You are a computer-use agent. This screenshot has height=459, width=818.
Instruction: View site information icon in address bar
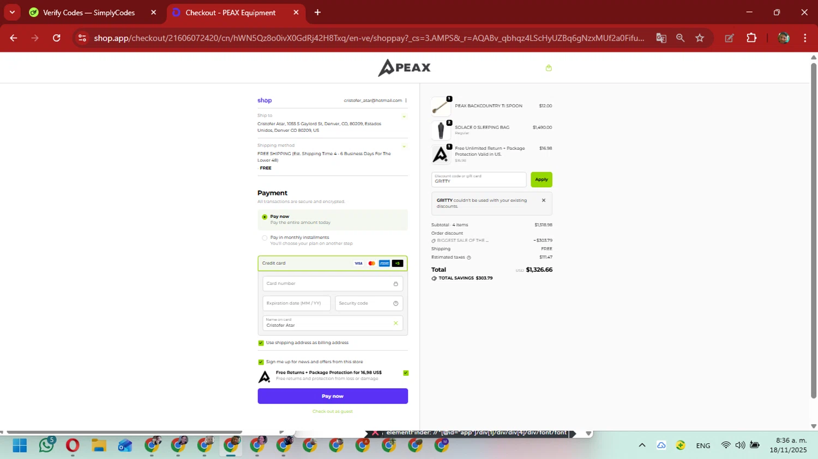tap(82, 38)
